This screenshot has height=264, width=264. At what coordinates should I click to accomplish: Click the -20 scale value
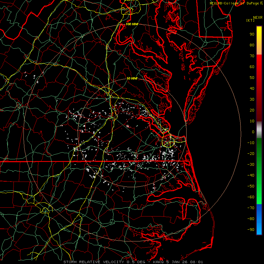point(251,153)
